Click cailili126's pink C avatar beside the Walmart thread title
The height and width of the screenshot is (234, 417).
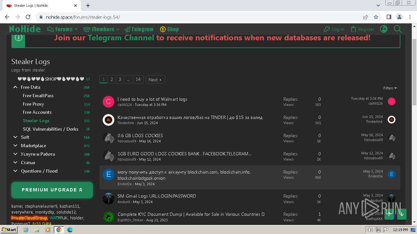pos(108,102)
